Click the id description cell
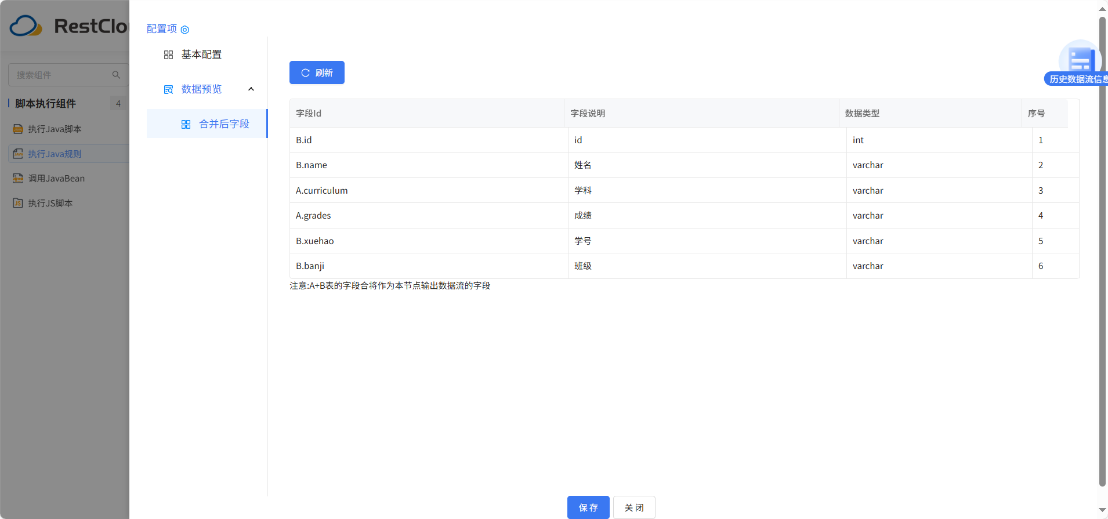Screen dimensions: 1108x519 pos(707,140)
